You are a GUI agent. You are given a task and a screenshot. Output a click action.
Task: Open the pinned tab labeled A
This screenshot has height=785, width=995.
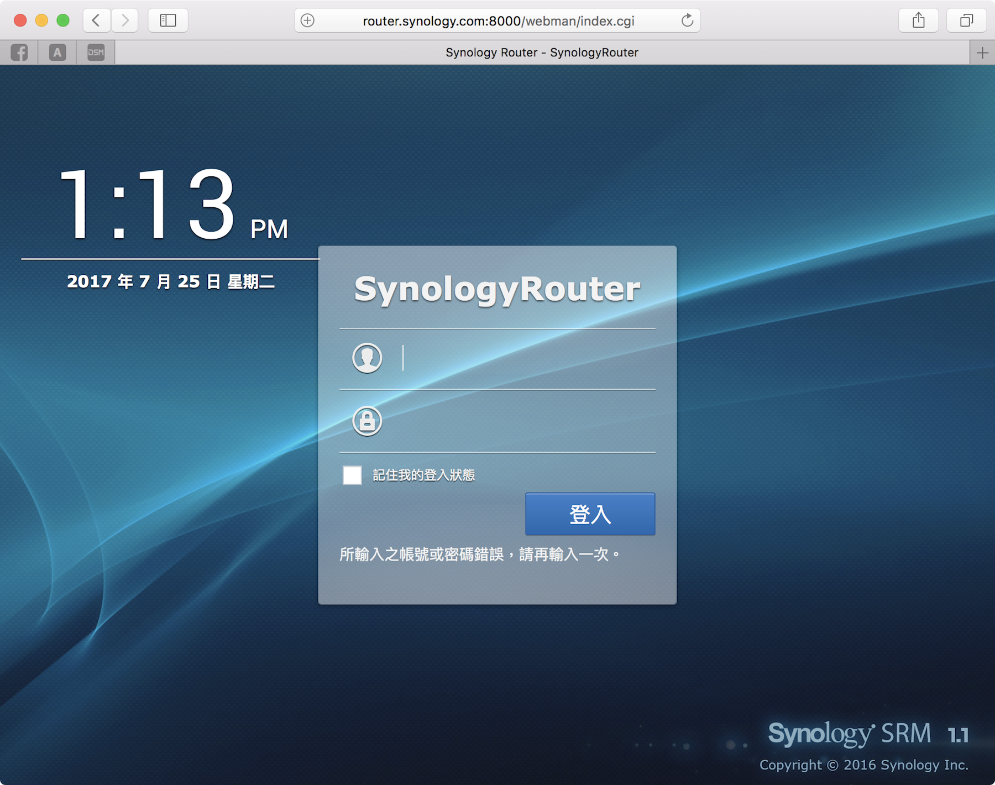coord(57,53)
